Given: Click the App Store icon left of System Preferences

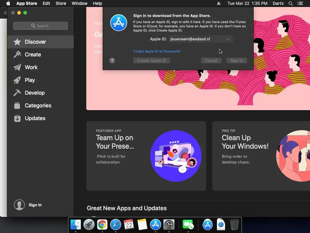Looking at the screenshot, I should click(156, 225).
